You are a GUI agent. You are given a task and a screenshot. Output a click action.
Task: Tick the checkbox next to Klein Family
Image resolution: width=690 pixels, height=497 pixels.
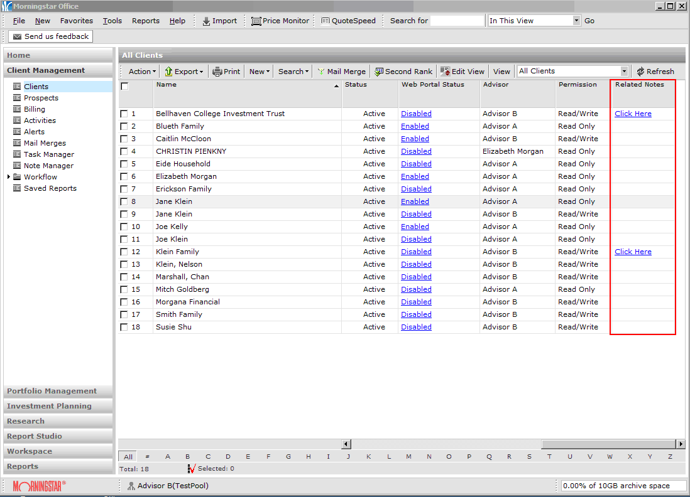pyautogui.click(x=124, y=252)
